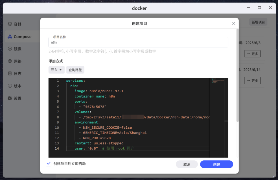Click 'N8N_SECURE_COOKIE=false' in editor

107,127
